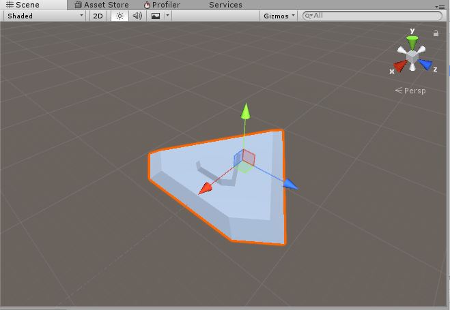Click the center cube of the orientation gizmo
This screenshot has width=450, height=310.
[412, 55]
